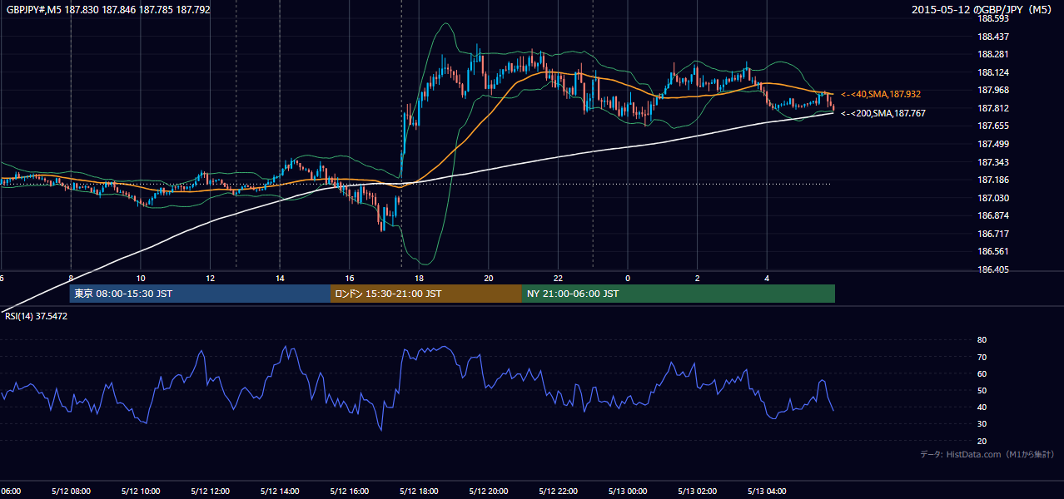This screenshot has width=1064, height=499.
Task: Click the 5/12 22:00 time label
Action: 558,492
